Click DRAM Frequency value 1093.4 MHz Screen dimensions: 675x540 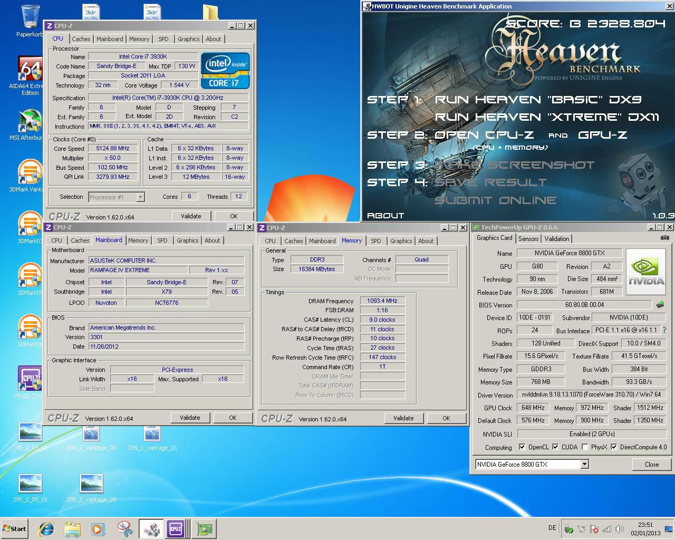pos(382,301)
